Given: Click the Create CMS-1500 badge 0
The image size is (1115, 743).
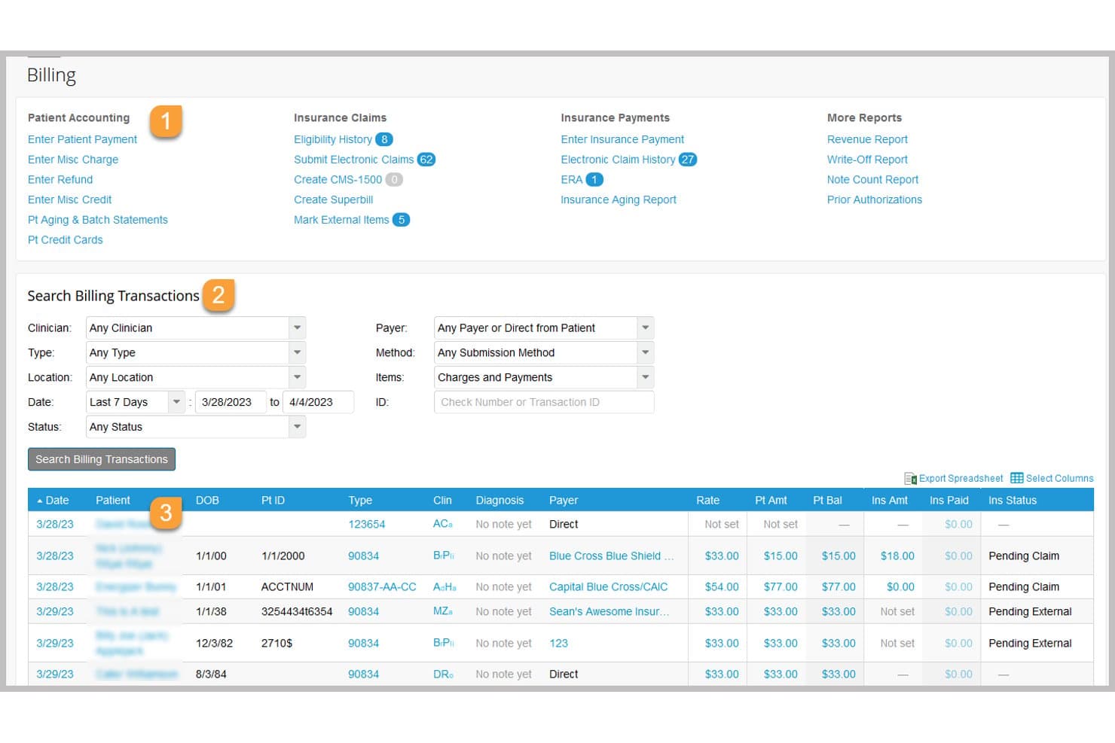Looking at the screenshot, I should click(394, 180).
